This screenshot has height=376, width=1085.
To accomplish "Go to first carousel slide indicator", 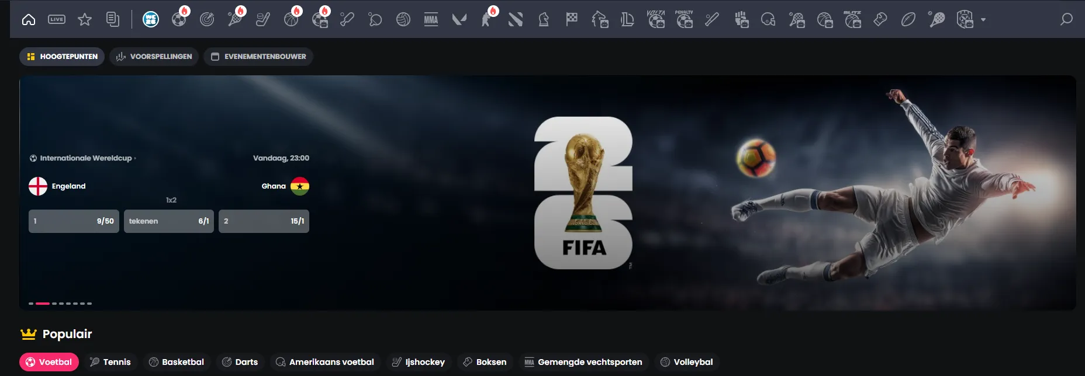I will coord(31,304).
